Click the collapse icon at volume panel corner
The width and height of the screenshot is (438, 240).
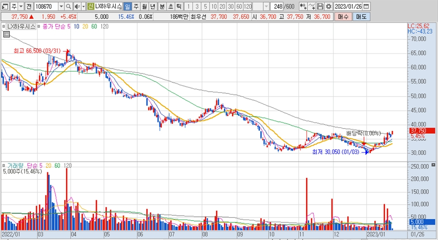[x=433, y=165]
